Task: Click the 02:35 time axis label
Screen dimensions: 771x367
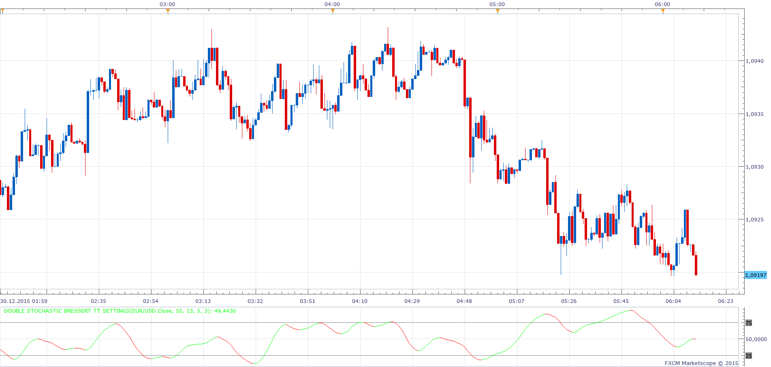Action: pos(98,301)
